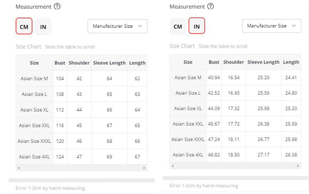Click the help icon beside right Measurement
Screen dimensions: 309x194
point(210,6)
